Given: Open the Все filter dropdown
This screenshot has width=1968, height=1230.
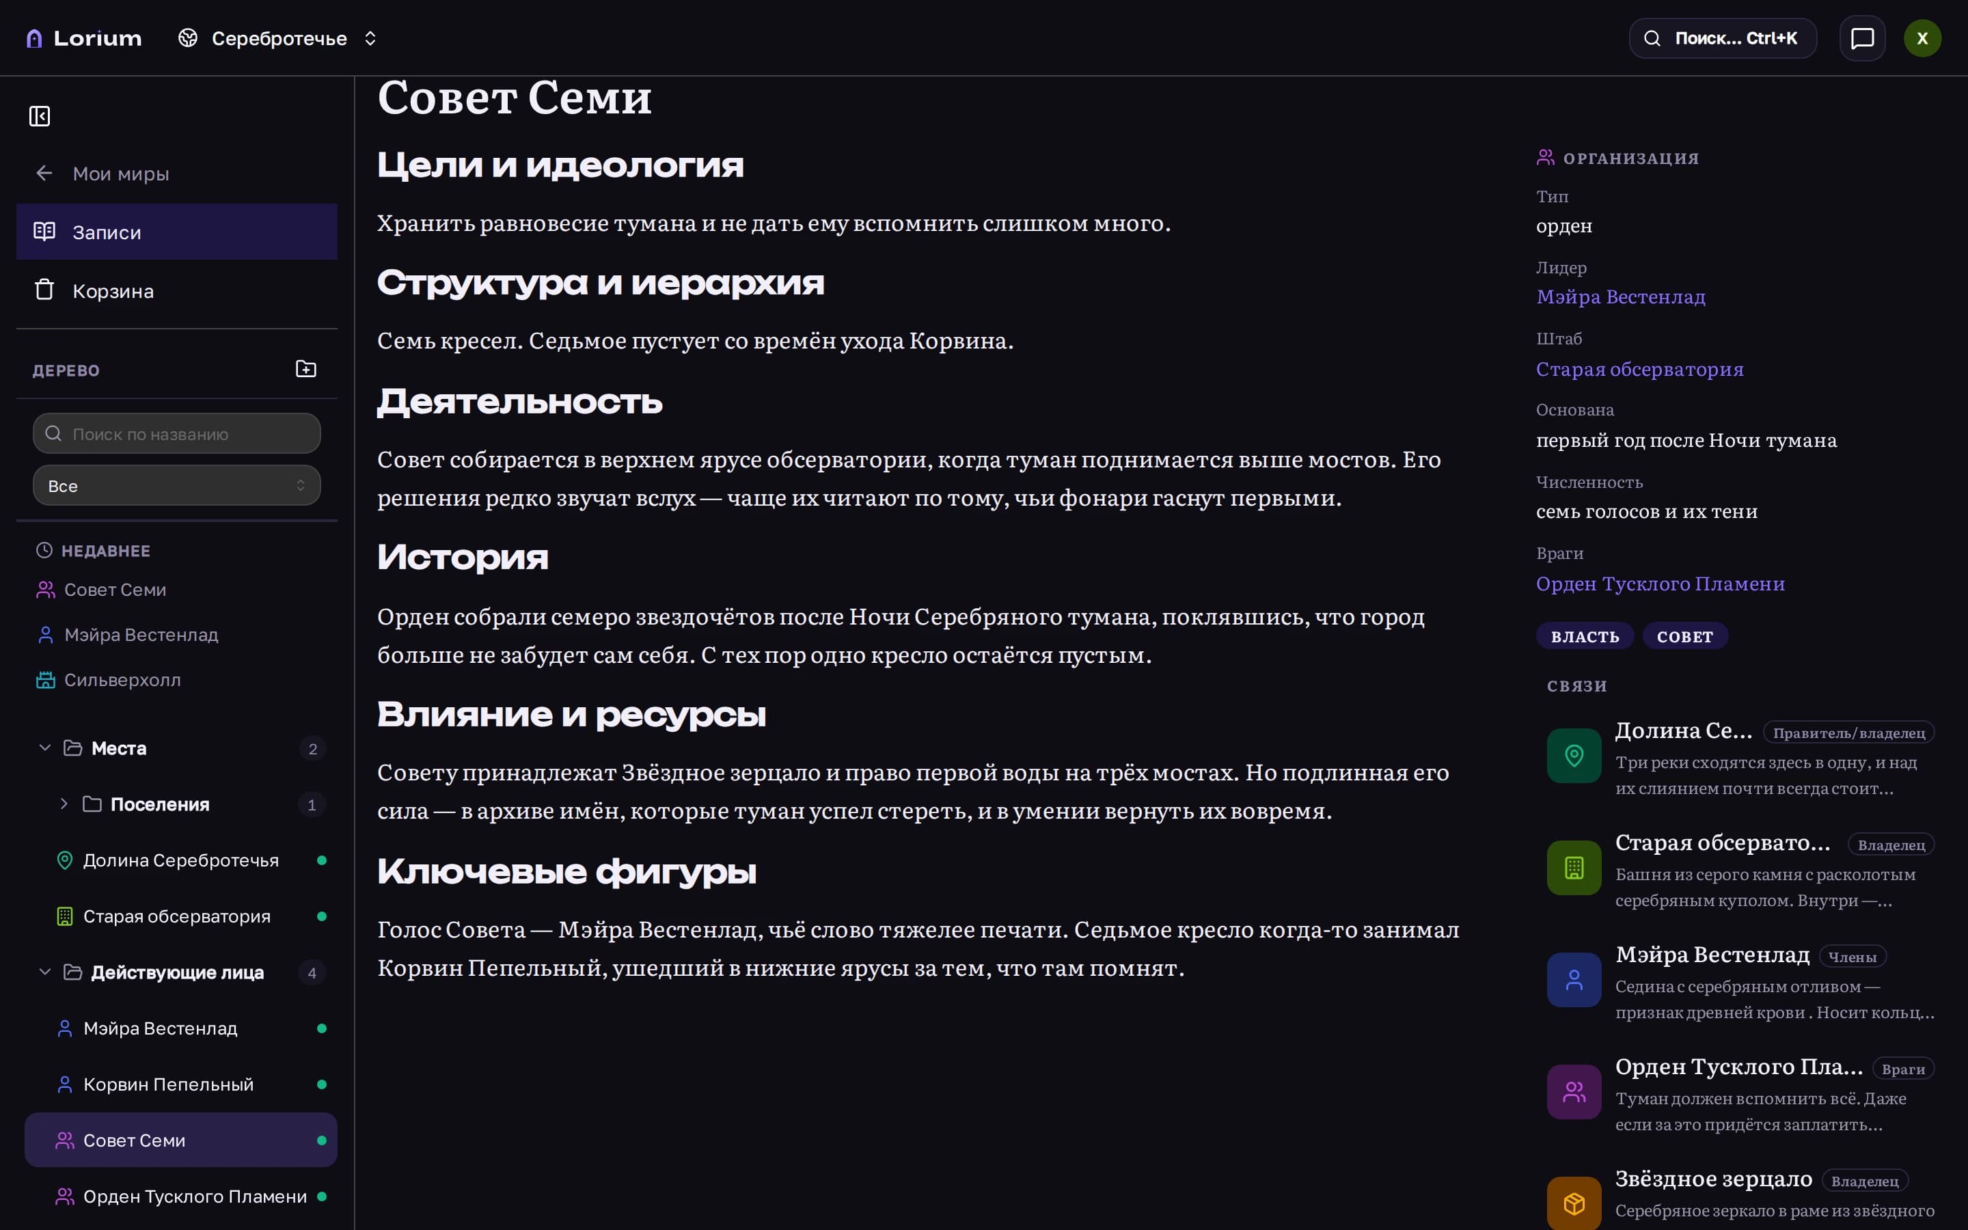Looking at the screenshot, I should coord(176,486).
